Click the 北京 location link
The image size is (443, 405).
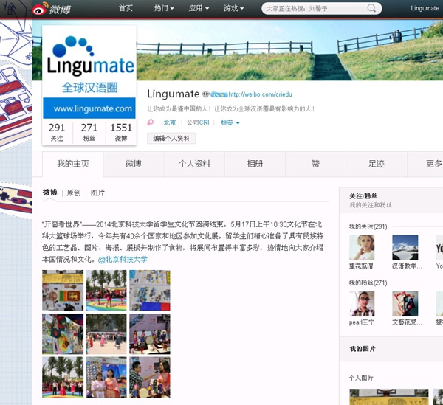point(170,122)
